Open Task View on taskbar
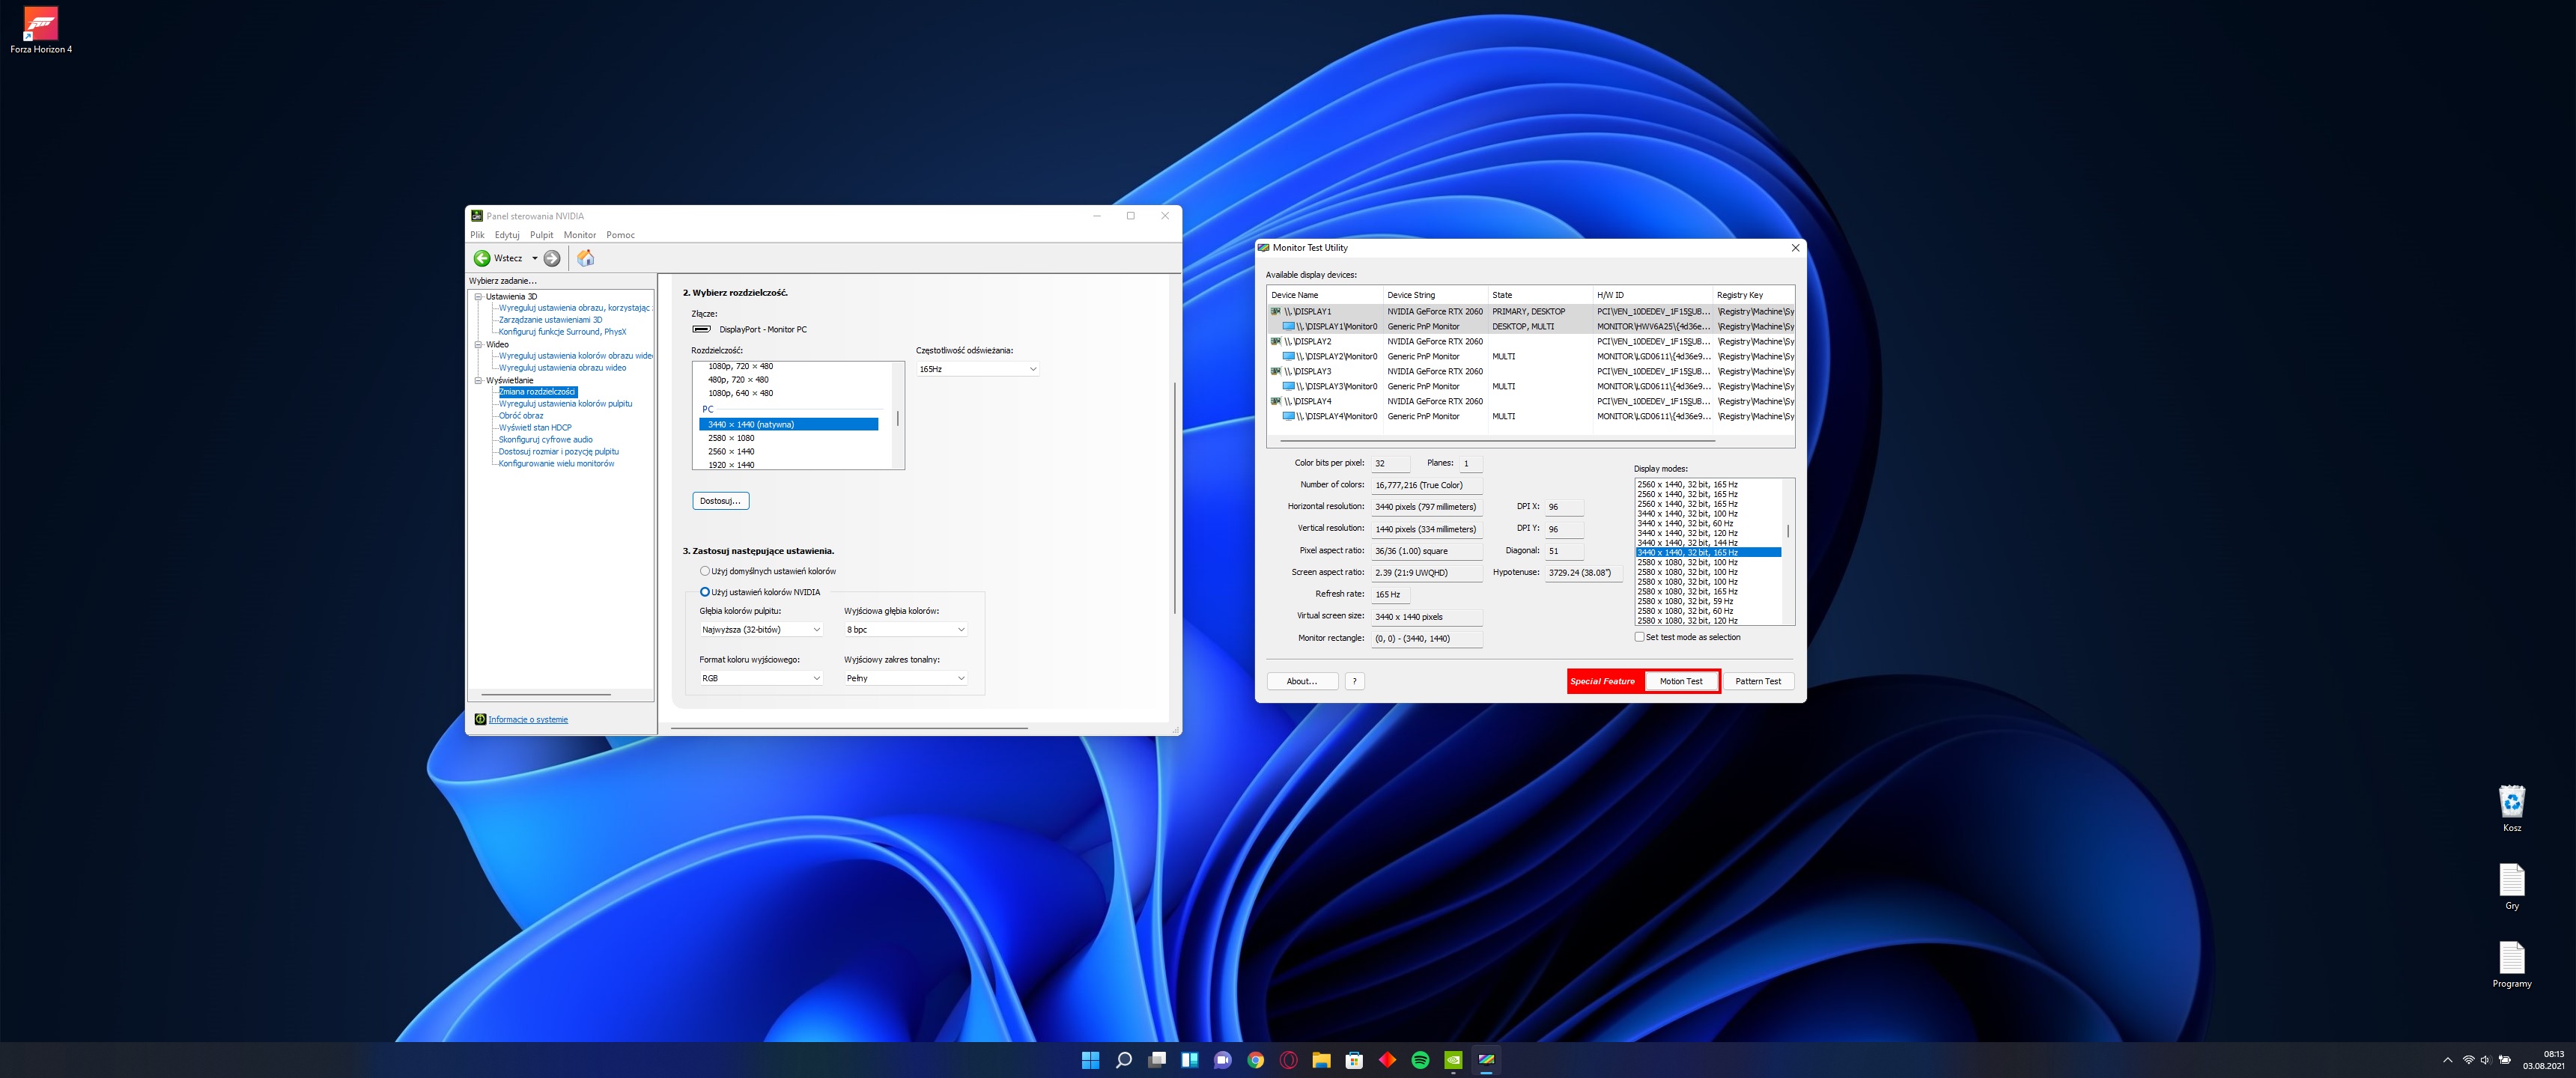The height and width of the screenshot is (1078, 2576). (x=1157, y=1060)
